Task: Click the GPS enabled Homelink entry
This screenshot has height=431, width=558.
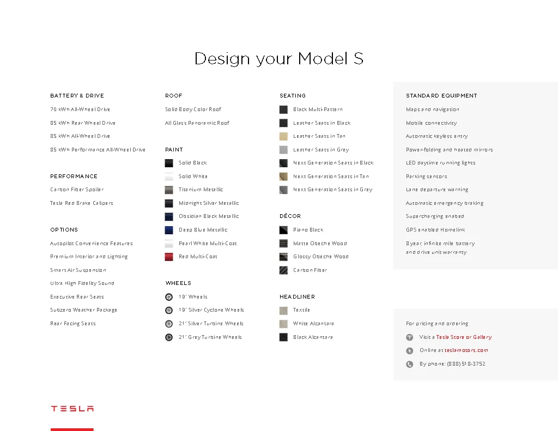Action: tap(435, 229)
